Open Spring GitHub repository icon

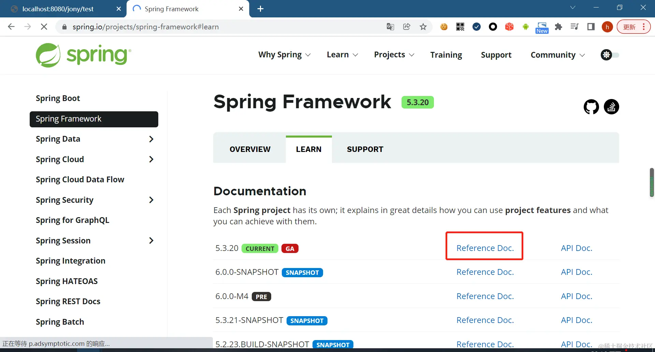[591, 107]
